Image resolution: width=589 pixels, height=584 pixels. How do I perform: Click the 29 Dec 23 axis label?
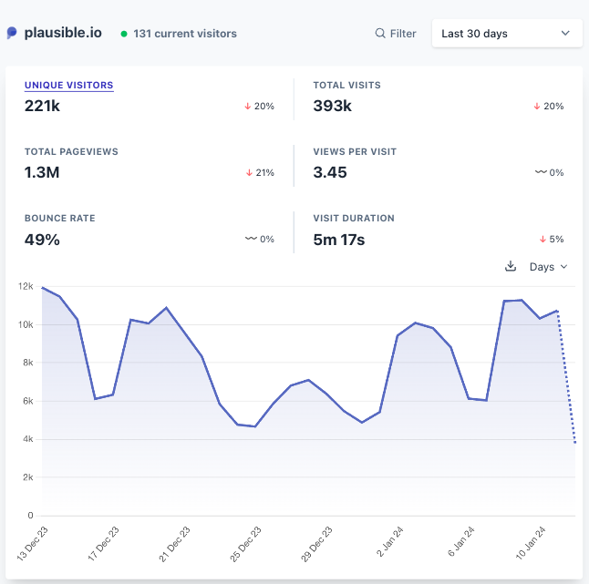pos(316,544)
